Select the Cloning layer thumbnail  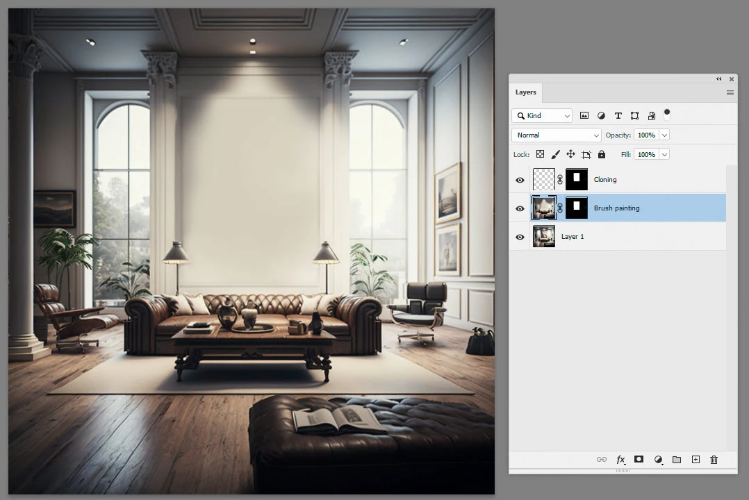click(543, 180)
